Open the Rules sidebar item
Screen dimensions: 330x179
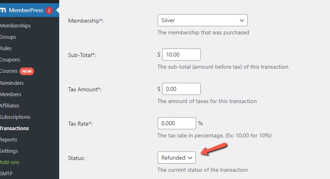click(x=6, y=48)
